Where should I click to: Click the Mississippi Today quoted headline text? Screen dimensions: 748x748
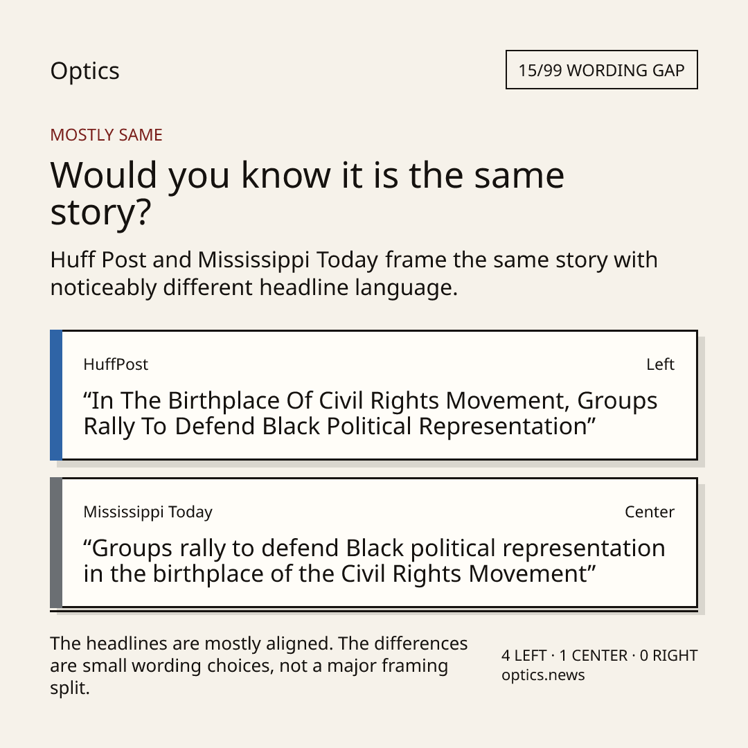375,560
